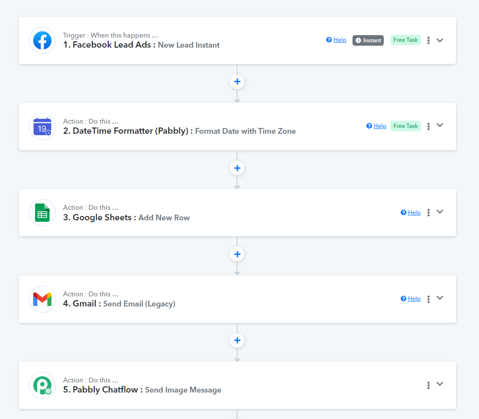Open three-dot menu for Pabbly Chatflow step

[x=428, y=385]
